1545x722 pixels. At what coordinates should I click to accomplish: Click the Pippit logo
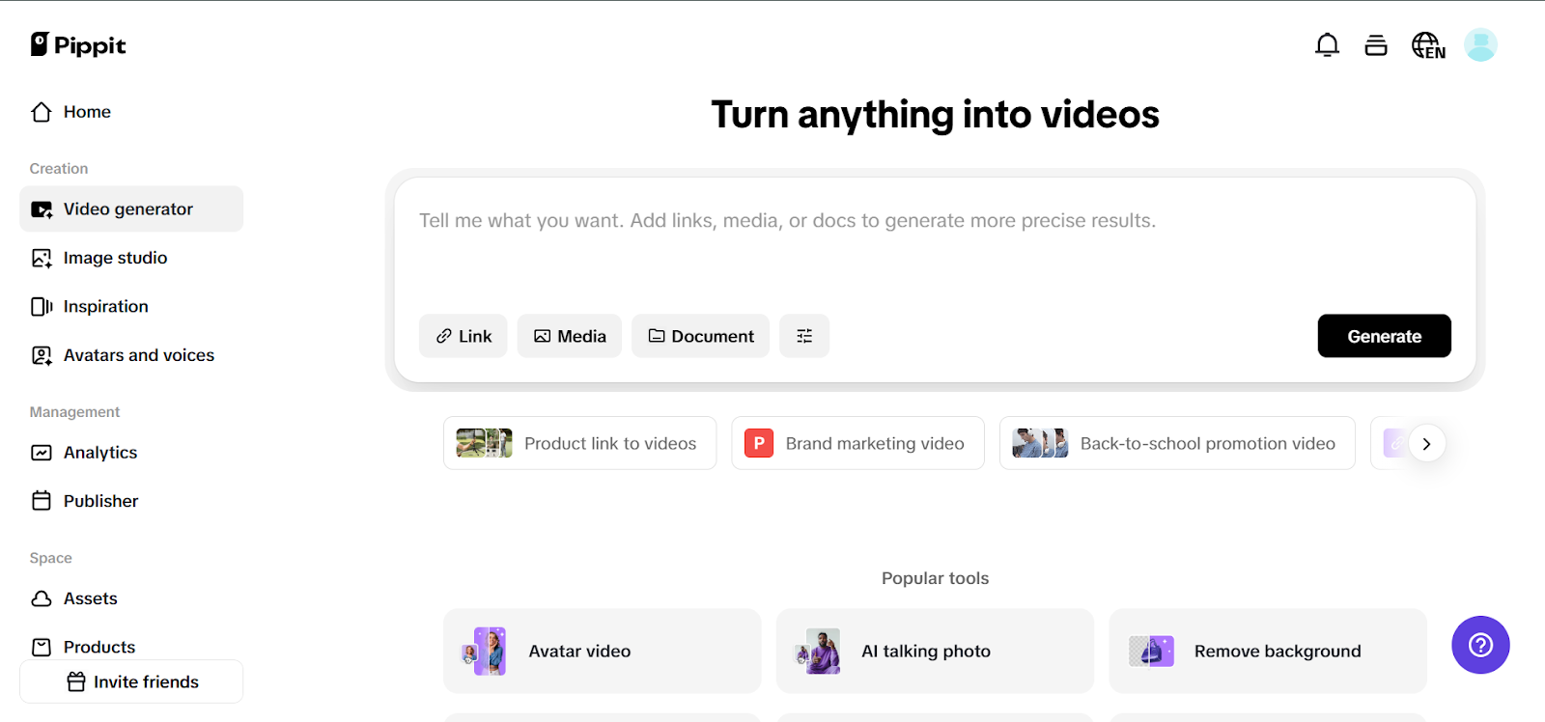[x=78, y=45]
